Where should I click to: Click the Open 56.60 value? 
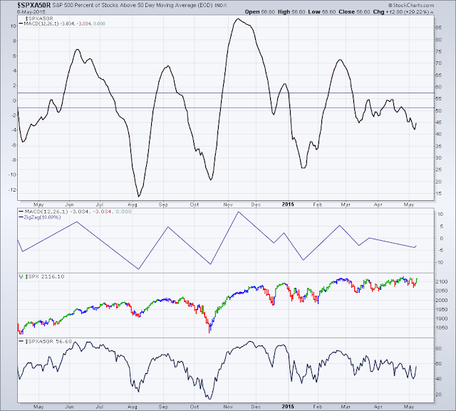[x=260, y=12]
